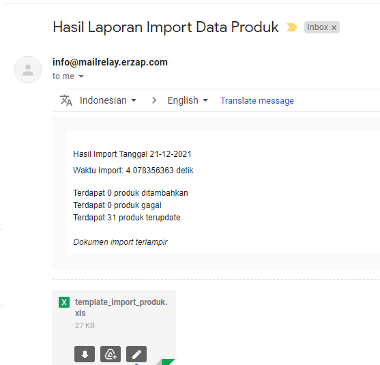The height and width of the screenshot is (365, 380).
Task: Add the attachment to Google Drive
Action: (111, 354)
